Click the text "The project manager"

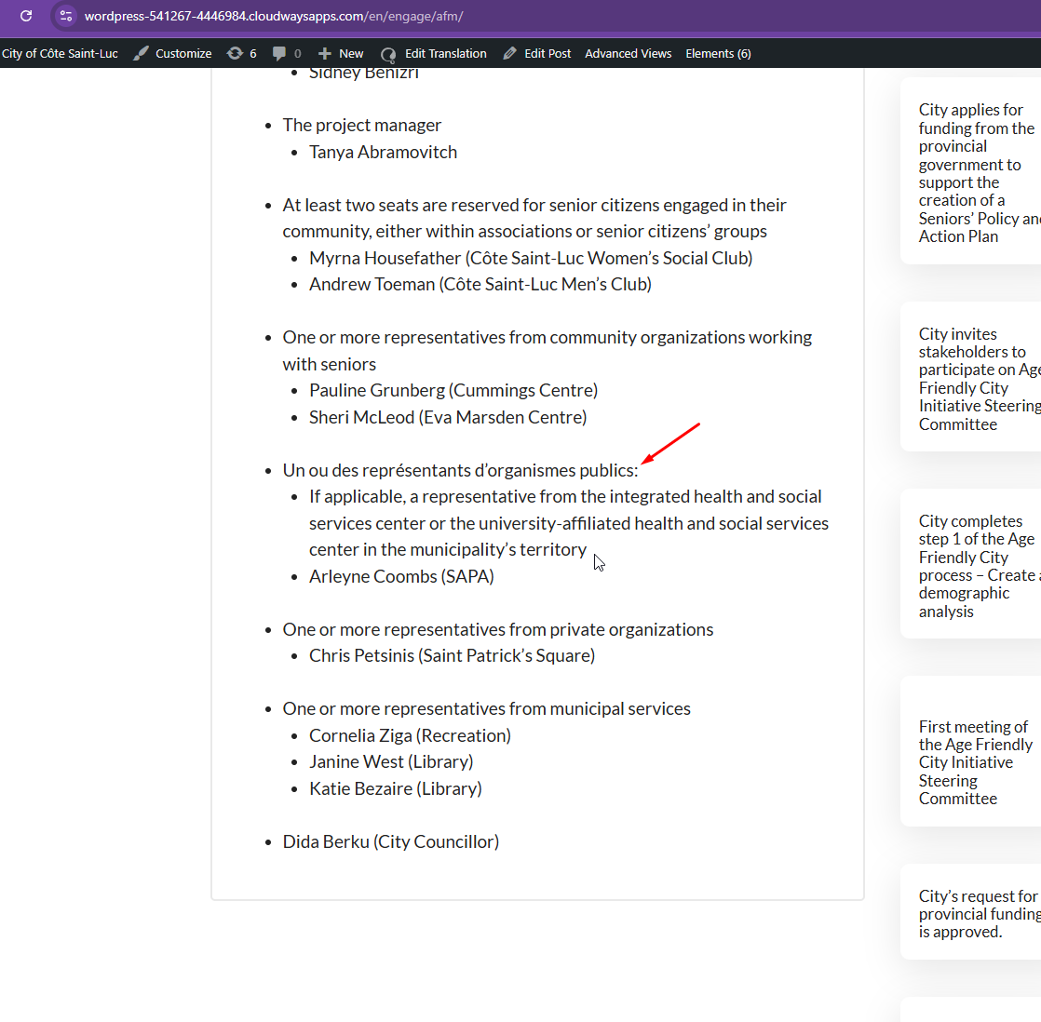[x=362, y=125]
